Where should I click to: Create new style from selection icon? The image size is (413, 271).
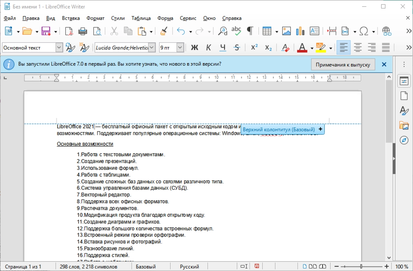click(84, 48)
